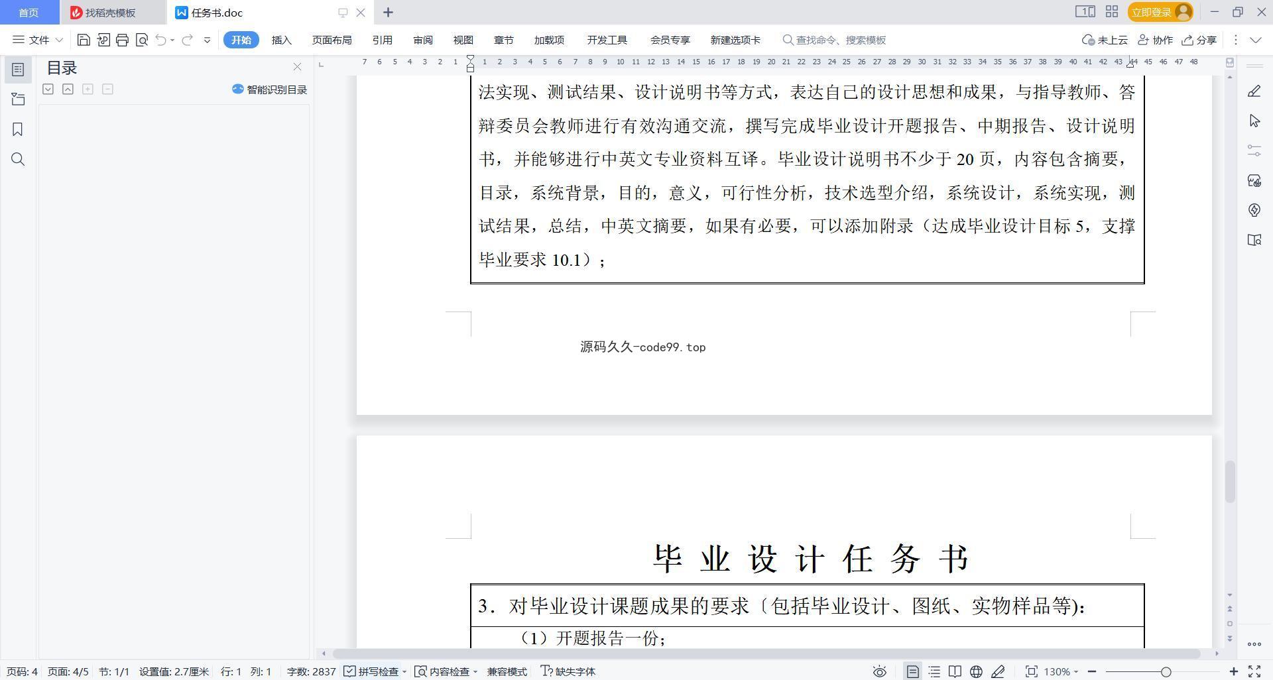Screen dimensions: 1273x680
Task: Open the more options vertical dots menu
Action: [x=1235, y=40]
